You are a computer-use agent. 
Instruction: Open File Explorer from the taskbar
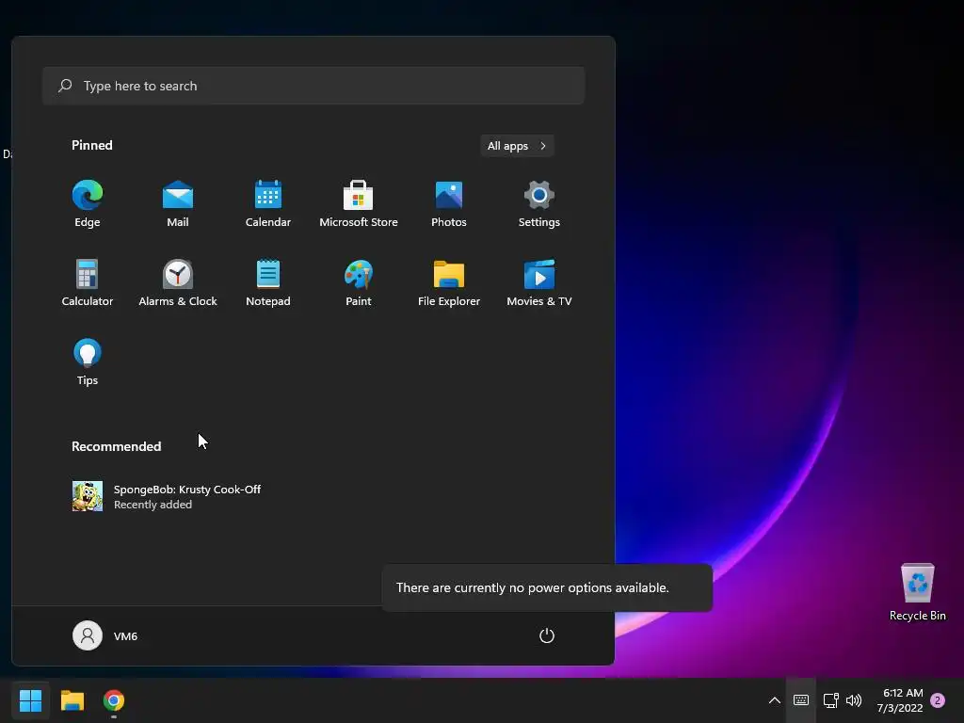click(72, 700)
